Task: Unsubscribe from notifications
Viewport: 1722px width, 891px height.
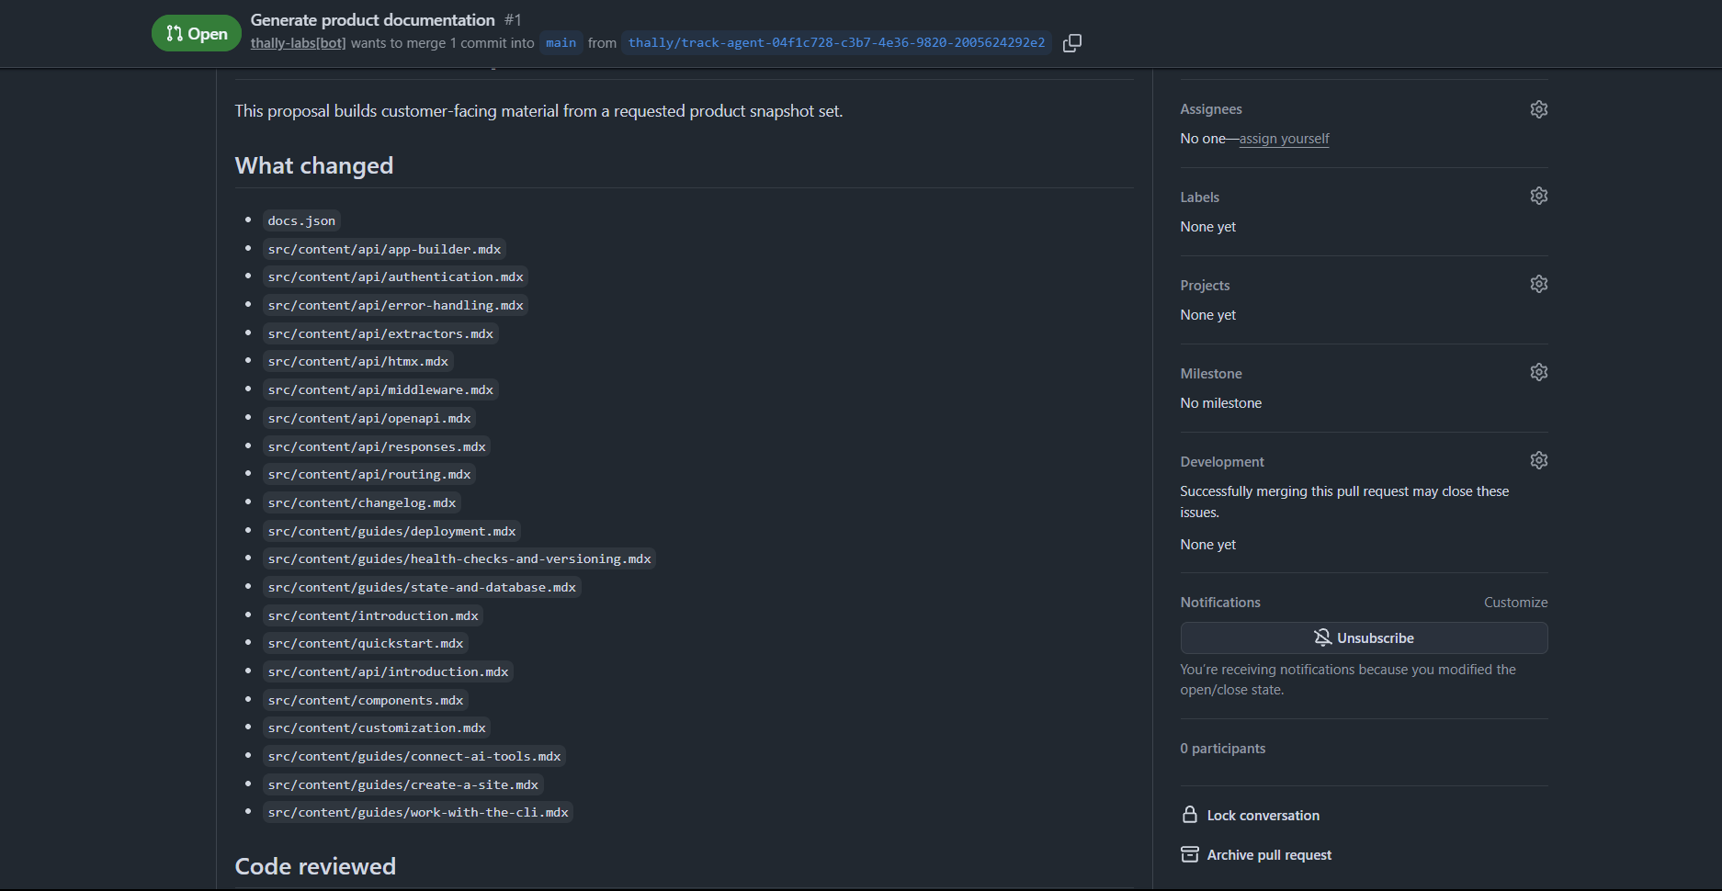Action: pyautogui.click(x=1364, y=637)
